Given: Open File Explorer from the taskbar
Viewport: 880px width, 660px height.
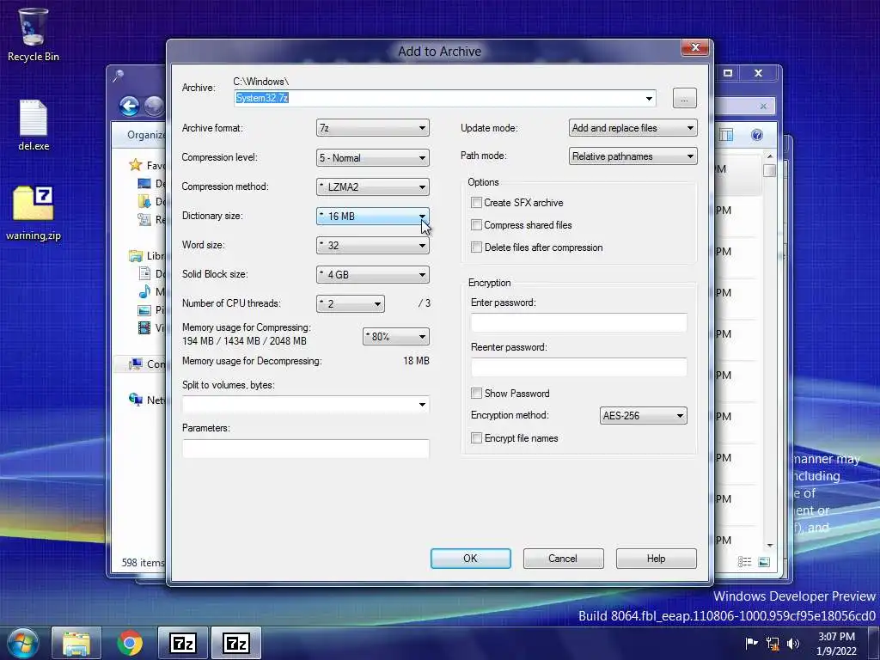Looking at the screenshot, I should (x=76, y=643).
